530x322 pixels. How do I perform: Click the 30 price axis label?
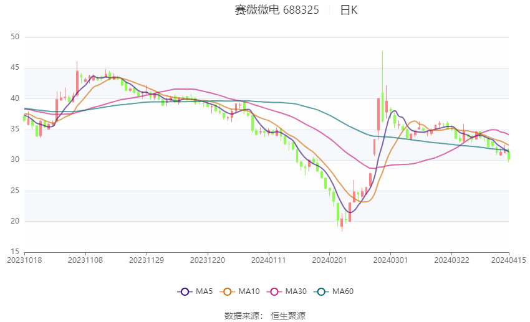click(15, 159)
